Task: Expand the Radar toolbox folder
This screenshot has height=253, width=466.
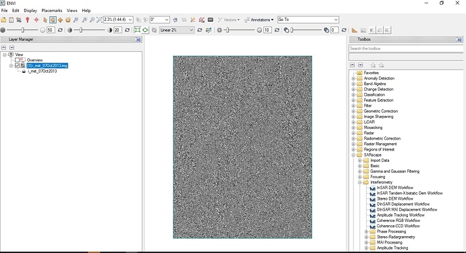Action: pos(353,133)
